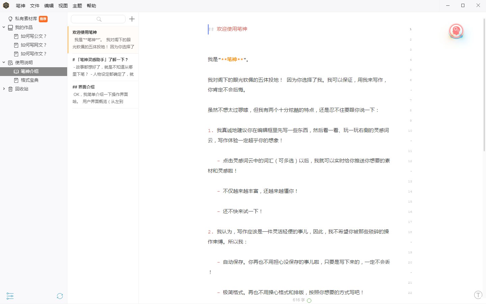
Task: Open the 文件 menu
Action: pos(34,6)
